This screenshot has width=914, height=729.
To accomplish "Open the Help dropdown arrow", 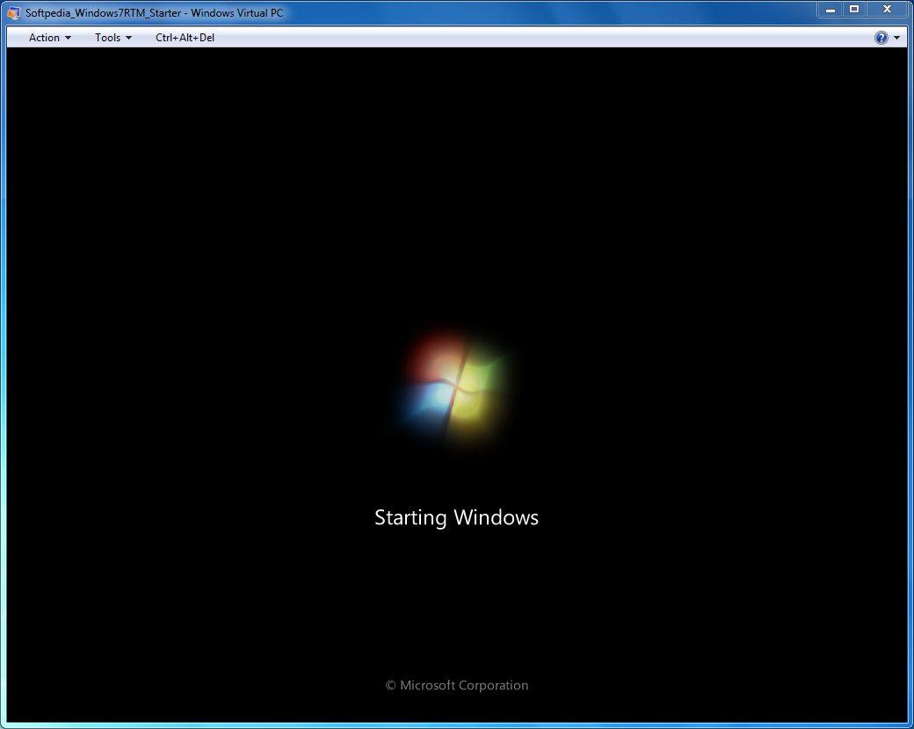I will pos(896,37).
